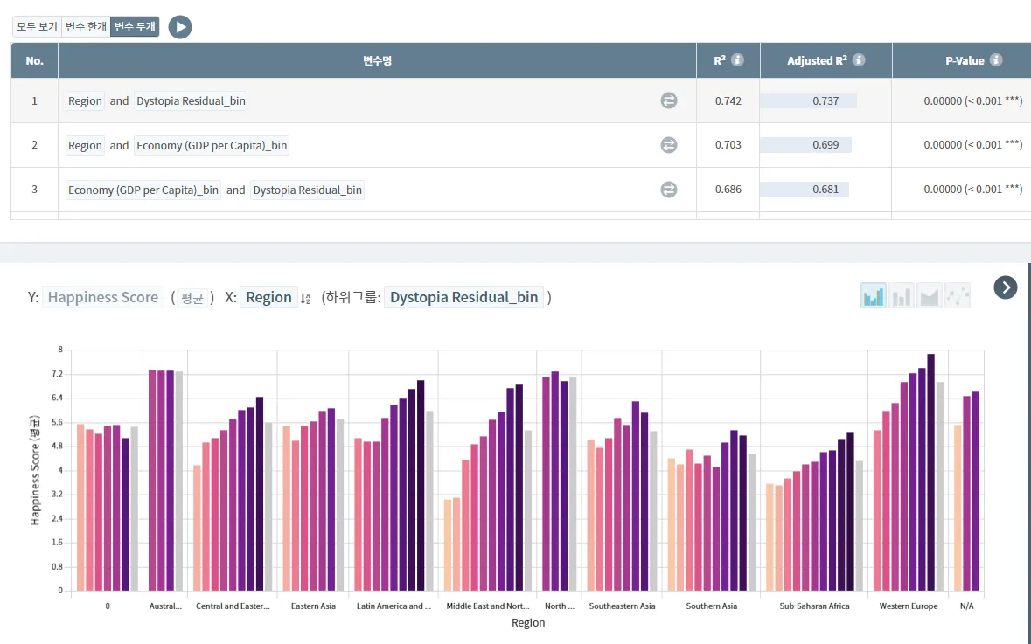Open the R² info icon in header
Viewport: 1031px width, 644px height.
click(x=738, y=59)
